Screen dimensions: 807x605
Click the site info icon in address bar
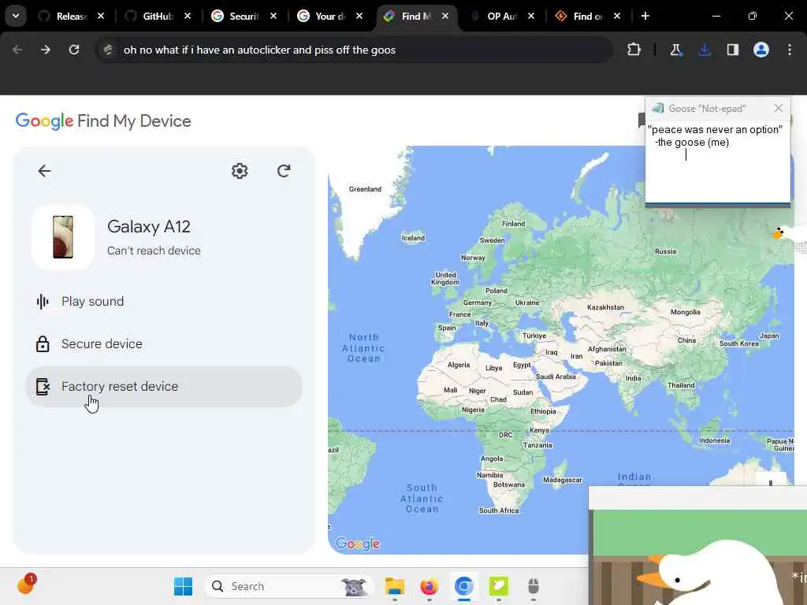tap(107, 50)
